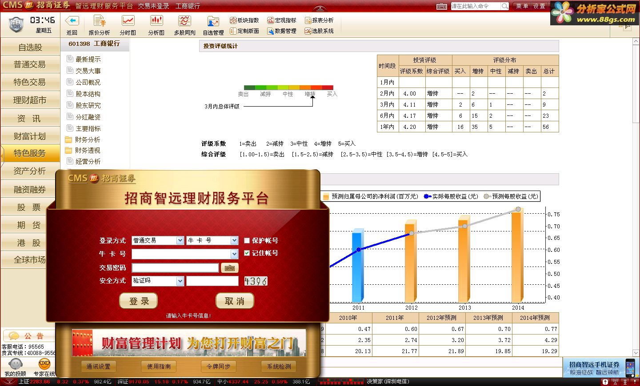Click the shield 银 security icon
This screenshot has width=640, height=386.
pos(16,24)
